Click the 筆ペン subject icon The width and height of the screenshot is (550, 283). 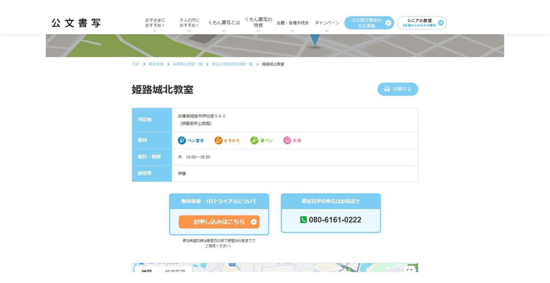pyautogui.click(x=254, y=140)
